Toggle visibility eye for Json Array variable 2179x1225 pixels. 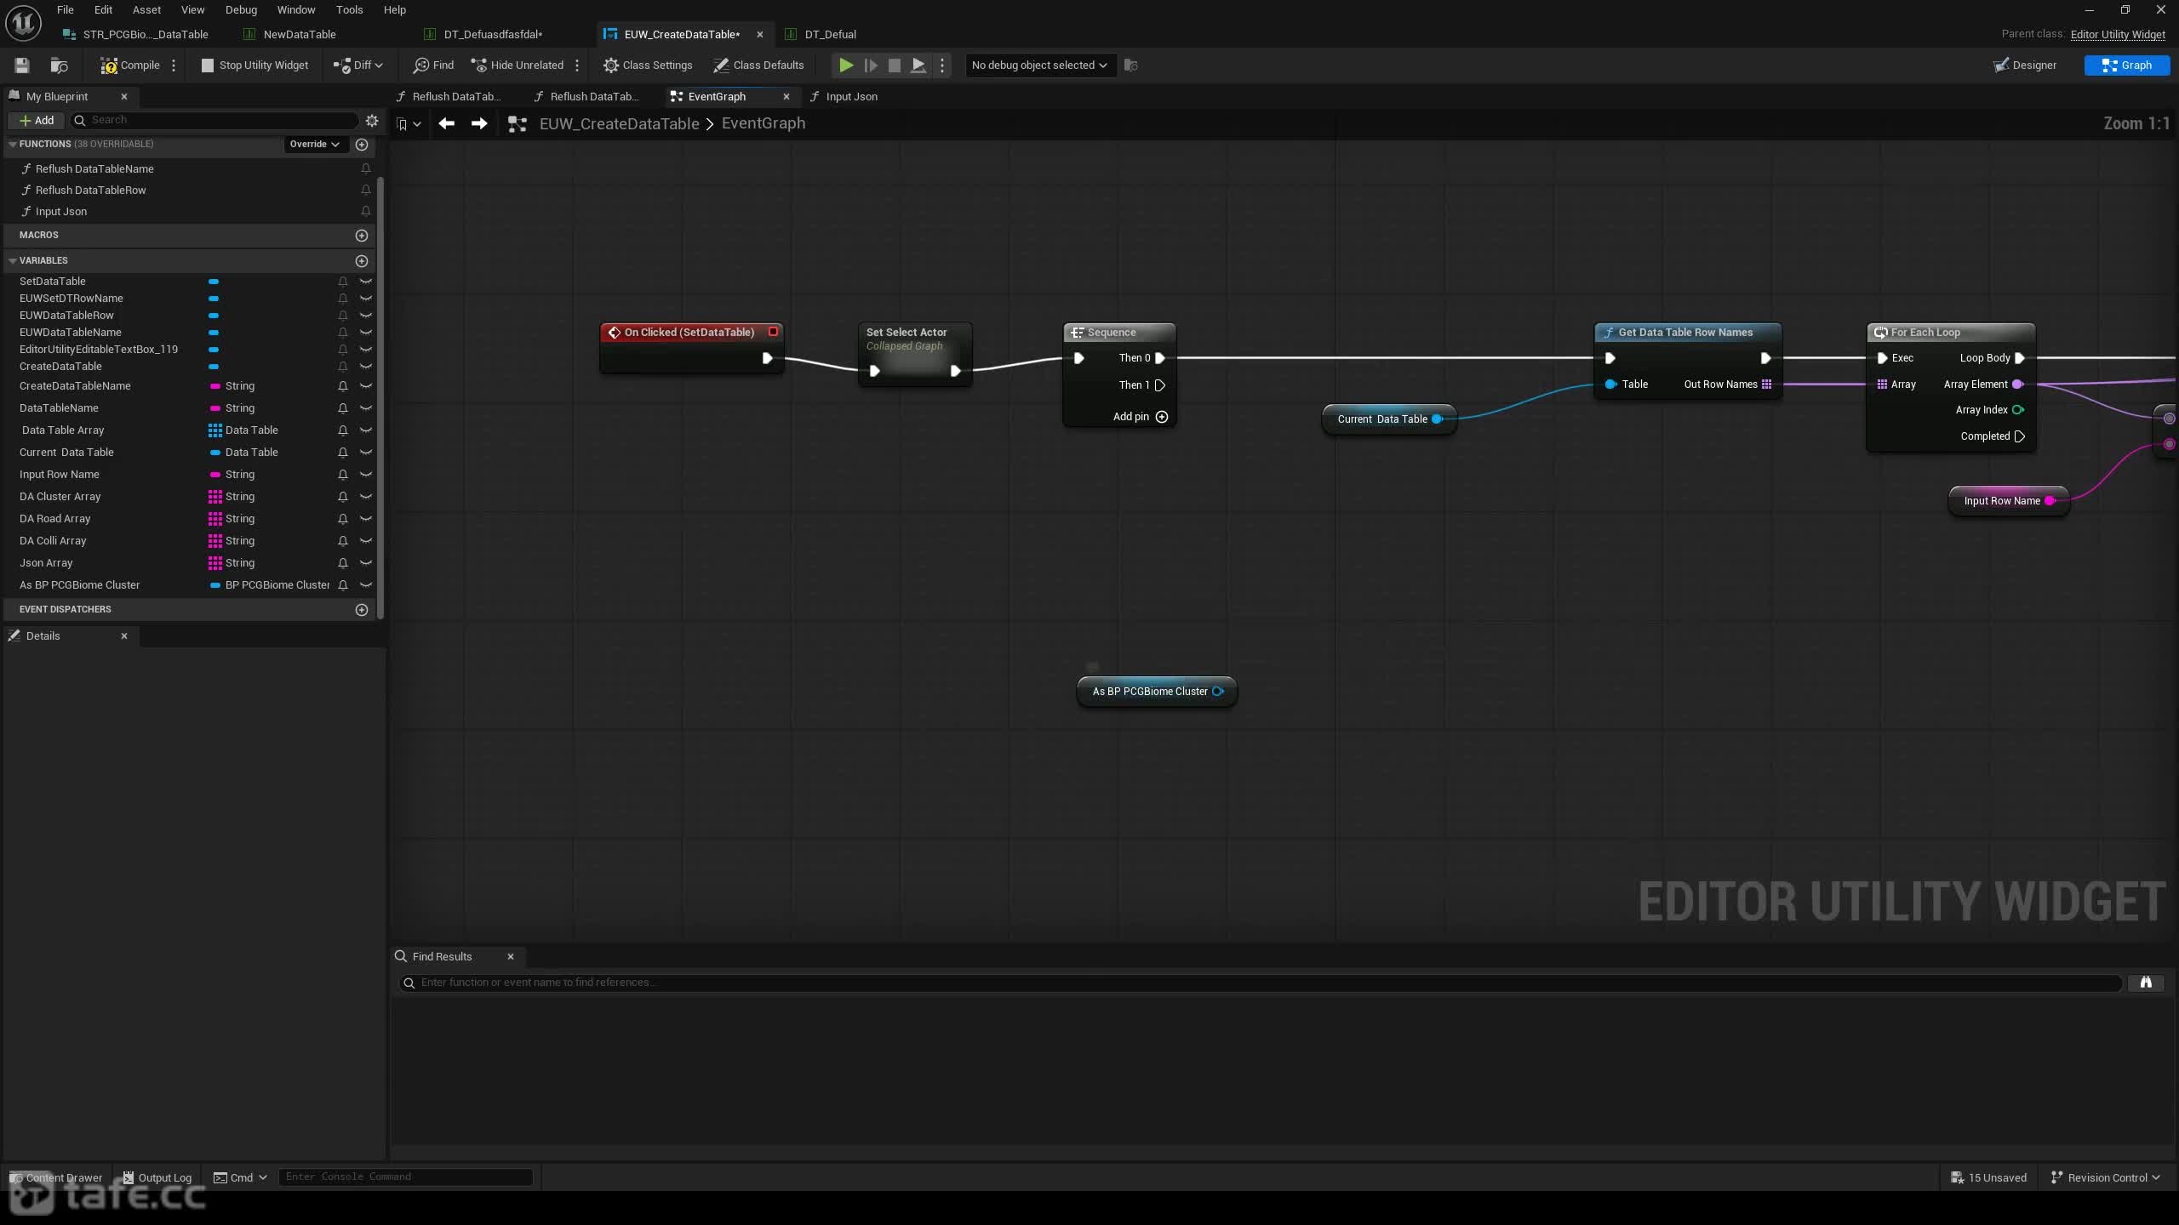click(x=366, y=563)
